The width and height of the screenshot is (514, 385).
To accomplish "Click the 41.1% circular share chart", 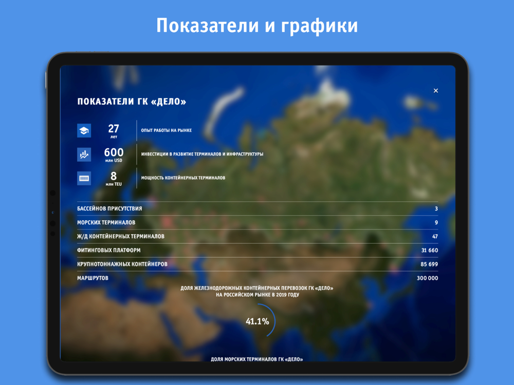I will pos(259,320).
